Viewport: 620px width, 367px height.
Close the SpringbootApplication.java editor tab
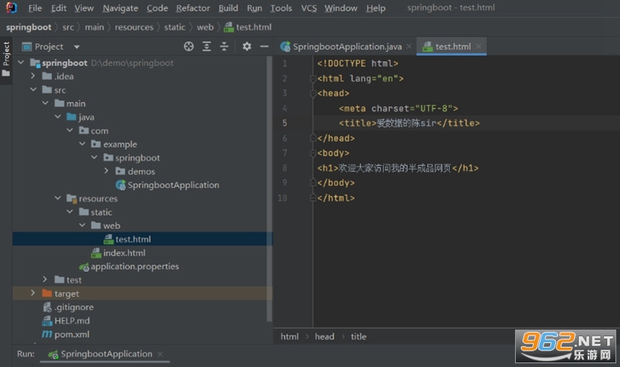tap(409, 46)
